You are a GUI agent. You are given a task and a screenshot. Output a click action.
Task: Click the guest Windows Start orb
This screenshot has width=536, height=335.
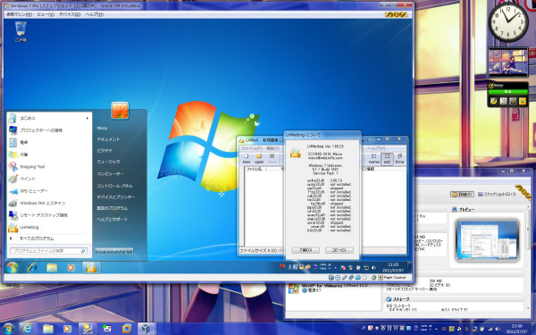(x=12, y=267)
